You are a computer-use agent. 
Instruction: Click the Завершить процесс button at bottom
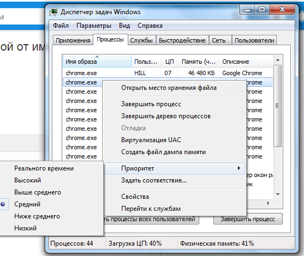248,219
